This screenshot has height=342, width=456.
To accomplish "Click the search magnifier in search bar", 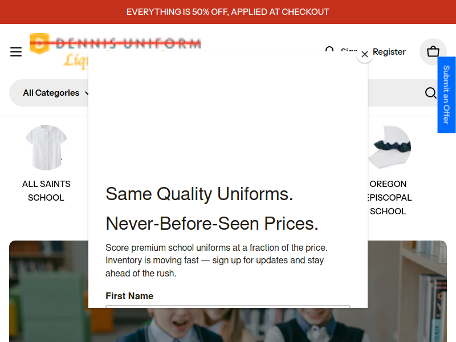I will click(431, 93).
